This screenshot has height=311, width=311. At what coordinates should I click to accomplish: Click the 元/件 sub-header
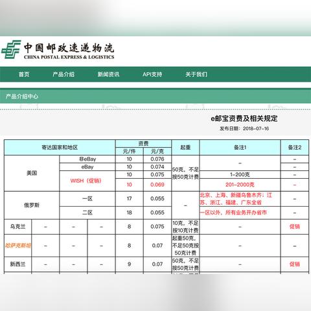tap(130, 151)
